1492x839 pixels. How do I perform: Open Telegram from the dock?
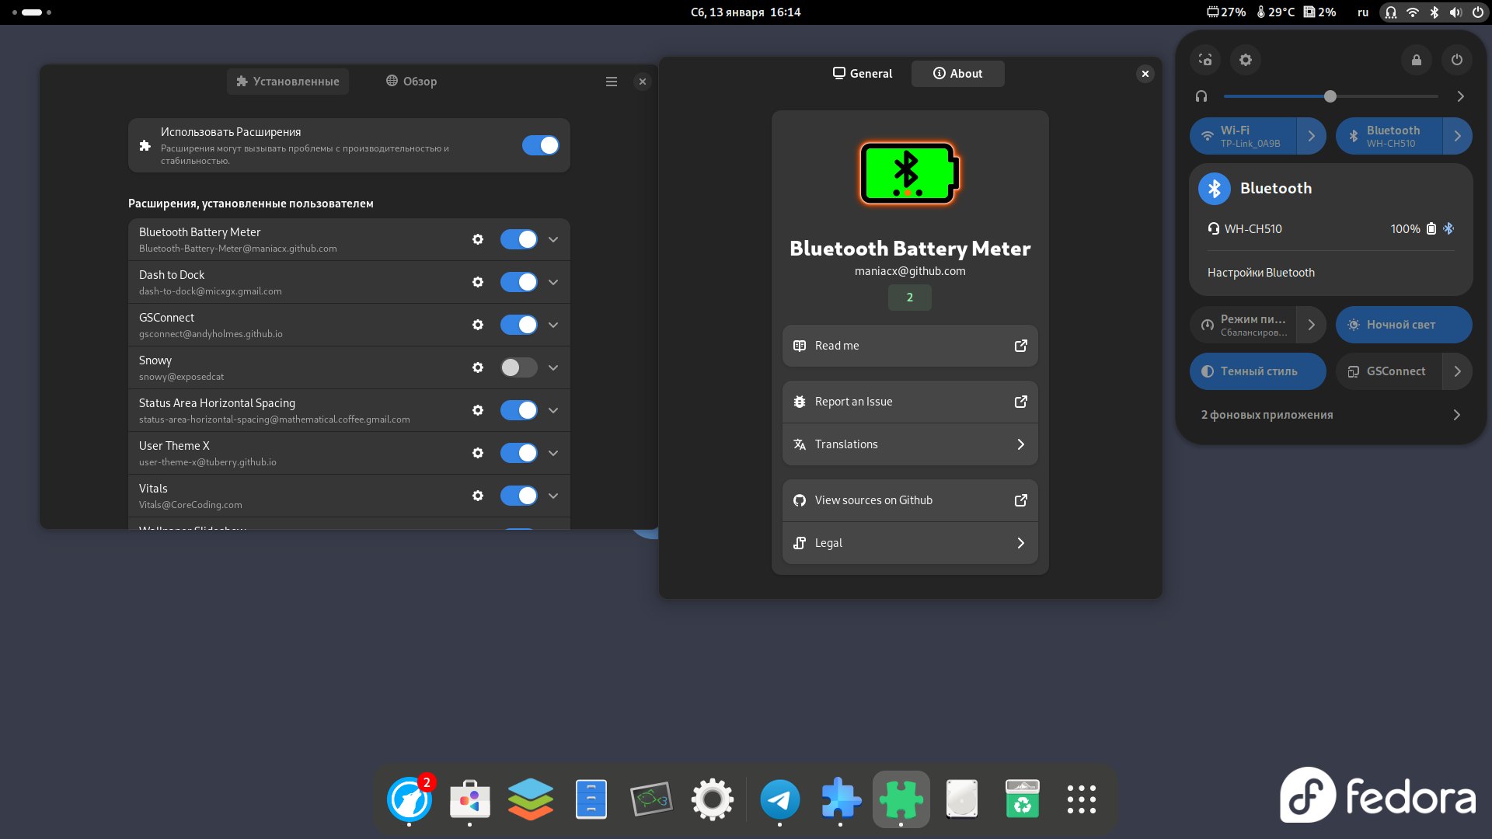[779, 799]
